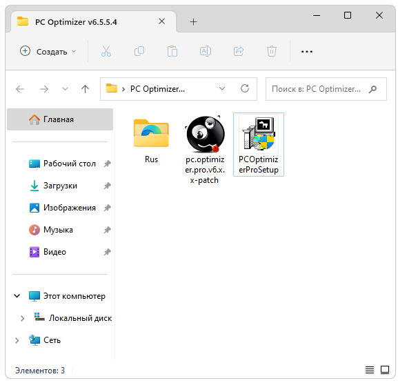
Task: Add a new tab with plus
Action: click(x=193, y=22)
